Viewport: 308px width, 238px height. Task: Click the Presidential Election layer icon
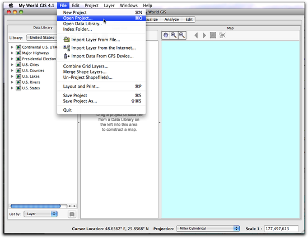(x=18, y=59)
